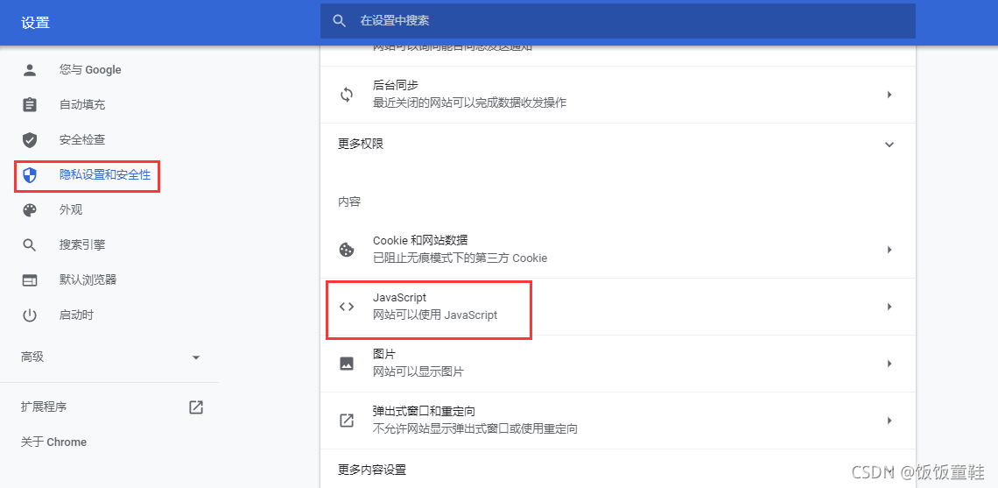Click the text 网站可以使用 JavaScript
Screen dimensions: 998x488
(435, 315)
